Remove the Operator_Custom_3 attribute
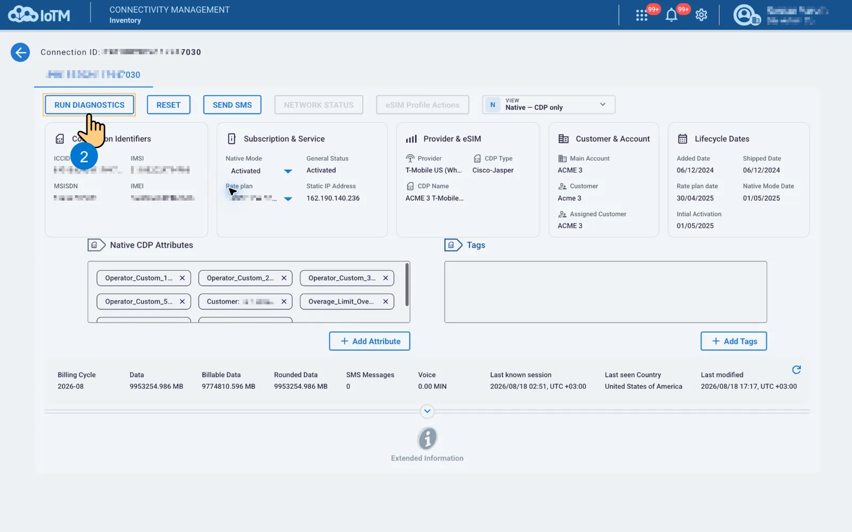This screenshot has width=852, height=532. (386, 278)
